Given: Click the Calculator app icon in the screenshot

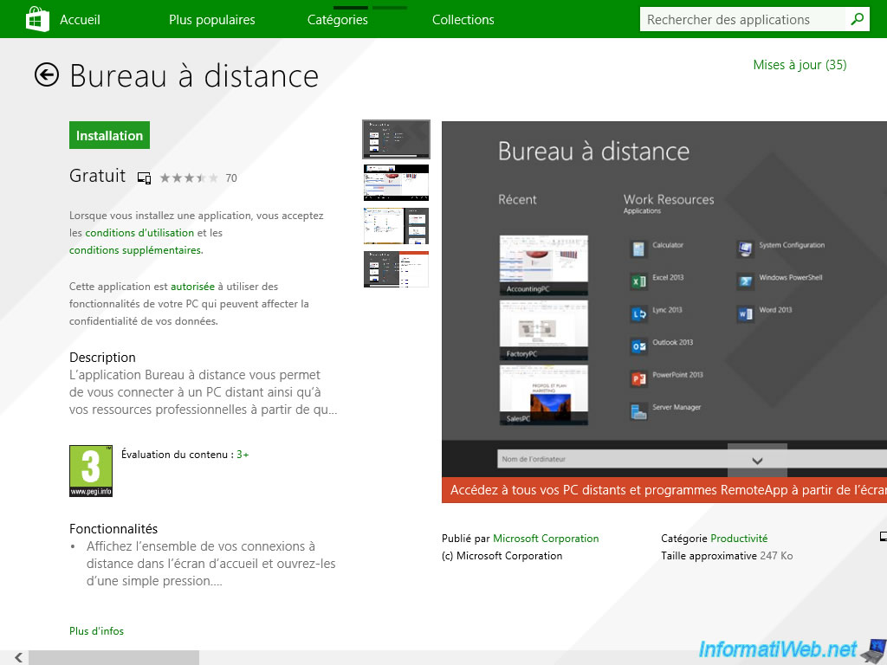Looking at the screenshot, I should [638, 249].
